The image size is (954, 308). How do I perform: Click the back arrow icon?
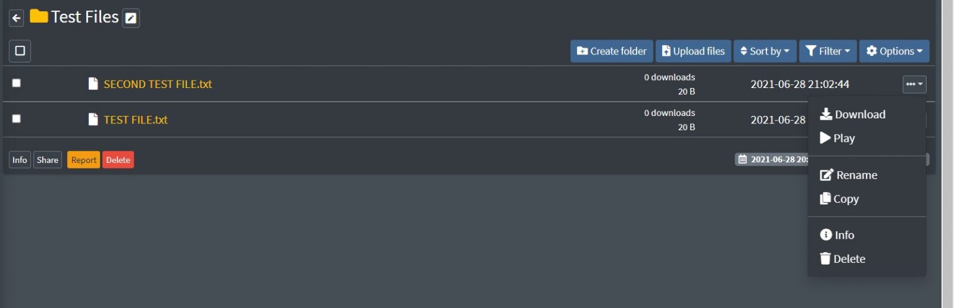(17, 19)
